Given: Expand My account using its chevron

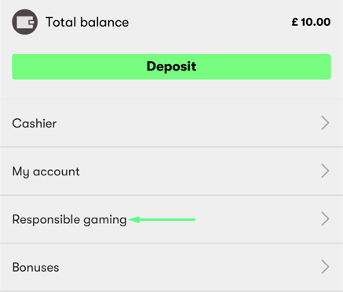Looking at the screenshot, I should 325,171.
